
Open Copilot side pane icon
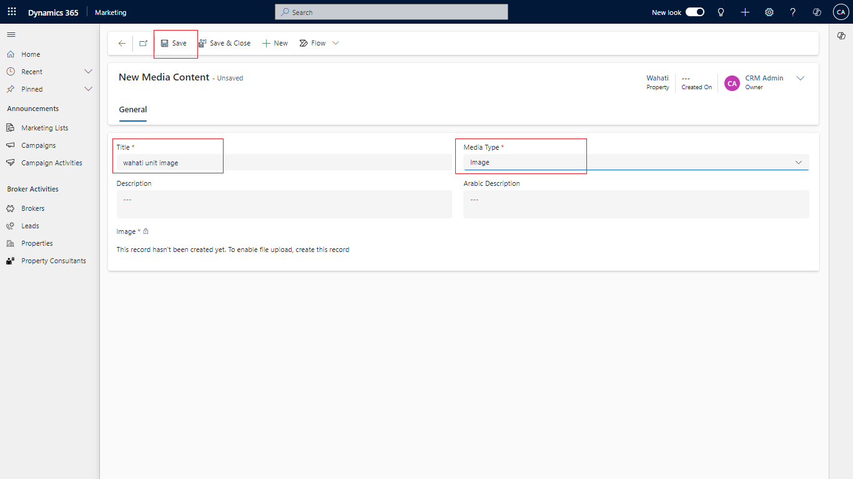click(x=841, y=36)
